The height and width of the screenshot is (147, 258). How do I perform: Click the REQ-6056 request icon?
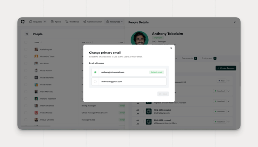click(149, 111)
